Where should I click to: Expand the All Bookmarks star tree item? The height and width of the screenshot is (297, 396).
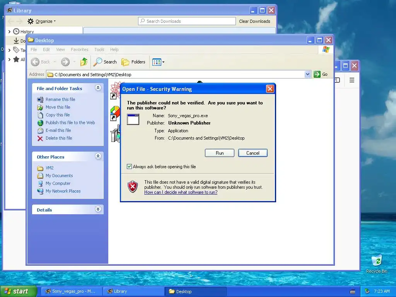click(9, 60)
